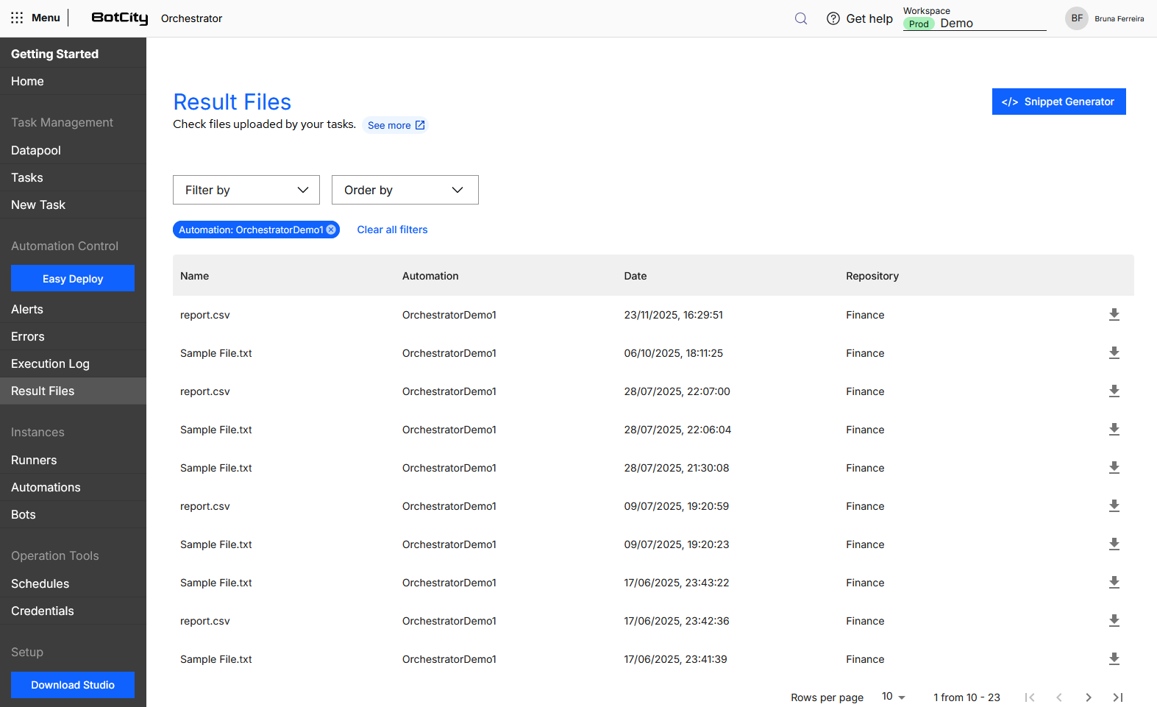Viewport: 1157px width, 707px height.
Task: Open Execution Log in the sidebar
Action: pos(50,363)
